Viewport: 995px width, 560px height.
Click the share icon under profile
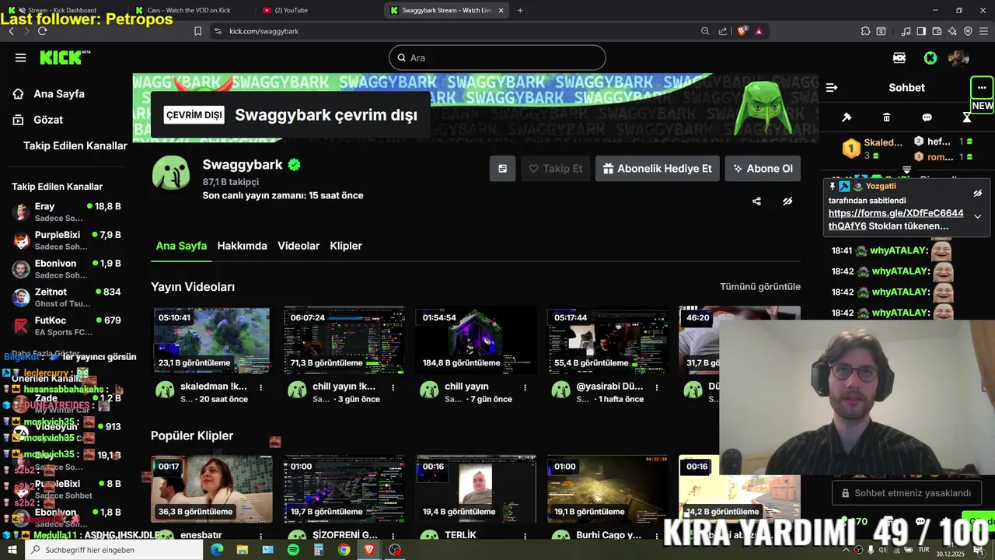[756, 201]
